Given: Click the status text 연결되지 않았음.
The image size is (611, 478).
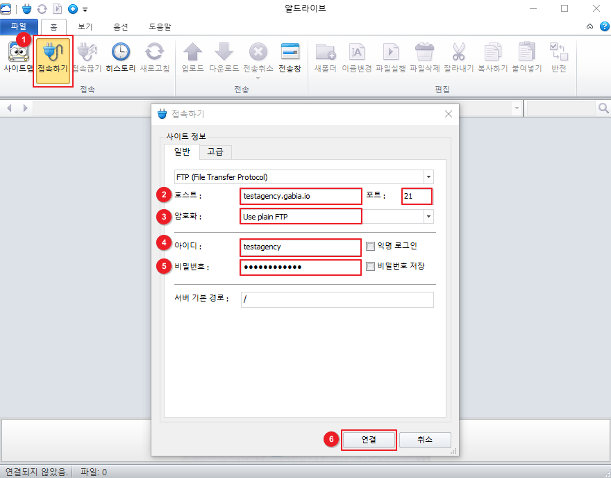Looking at the screenshot, I should coord(37,472).
